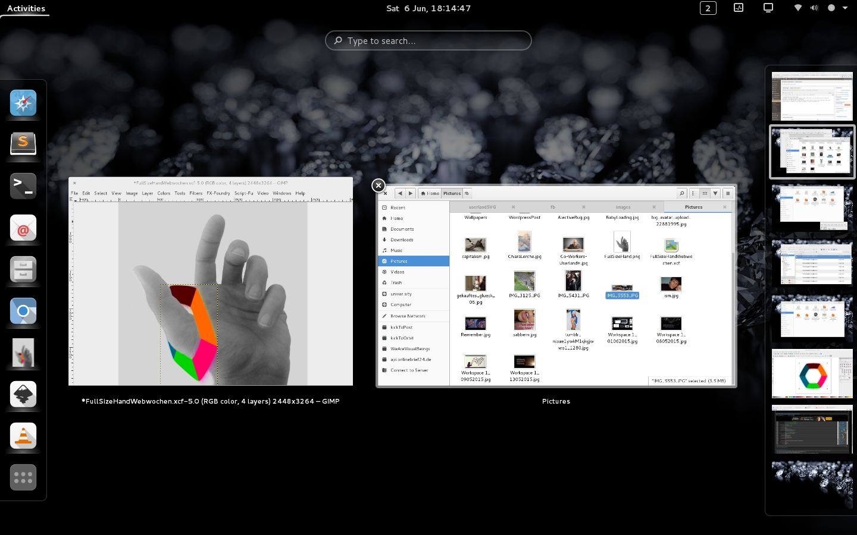Open the Terminal dock icon
Viewport: 857px width, 535px height.
coord(23,186)
